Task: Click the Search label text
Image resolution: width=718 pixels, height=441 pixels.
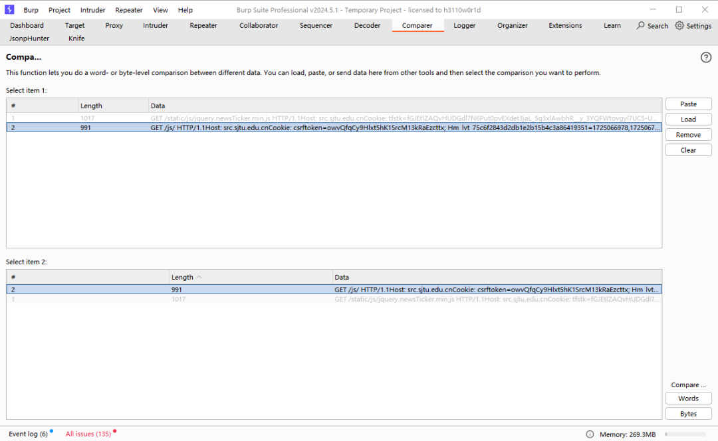Action: click(658, 26)
